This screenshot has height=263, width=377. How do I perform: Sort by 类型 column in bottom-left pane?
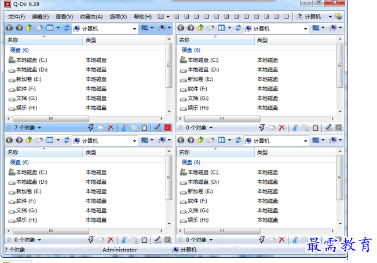coord(125,152)
